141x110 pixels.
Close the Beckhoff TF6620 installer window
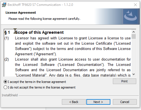(x=135, y=5)
